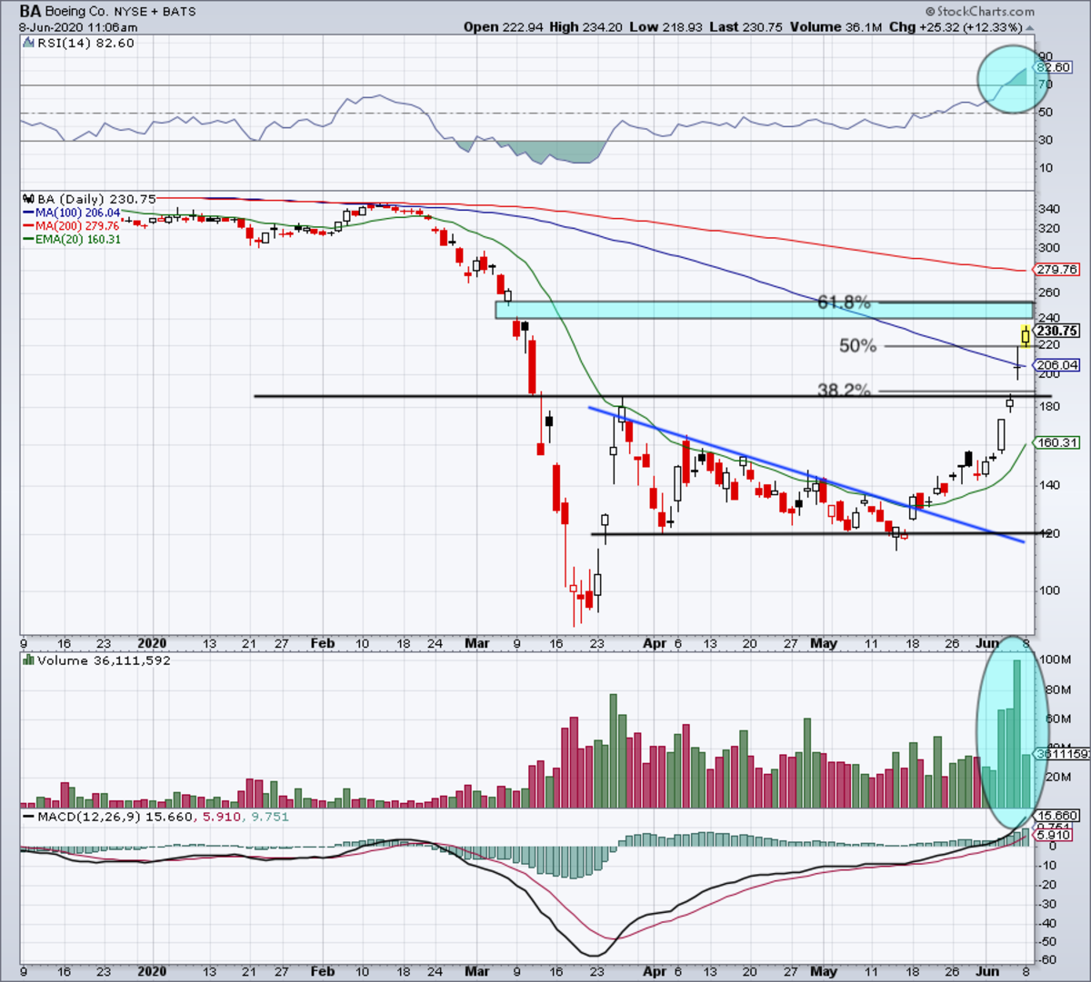Click the yellow current-day candle near 230.75
Viewport: 1091px width, 982px height.
click(x=1026, y=335)
